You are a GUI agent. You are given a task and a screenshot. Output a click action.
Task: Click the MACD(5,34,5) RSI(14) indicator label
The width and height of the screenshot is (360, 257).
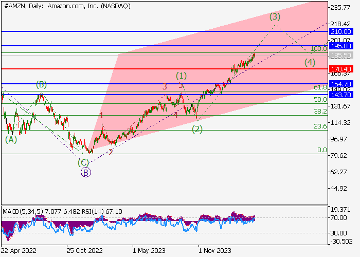click(62, 211)
